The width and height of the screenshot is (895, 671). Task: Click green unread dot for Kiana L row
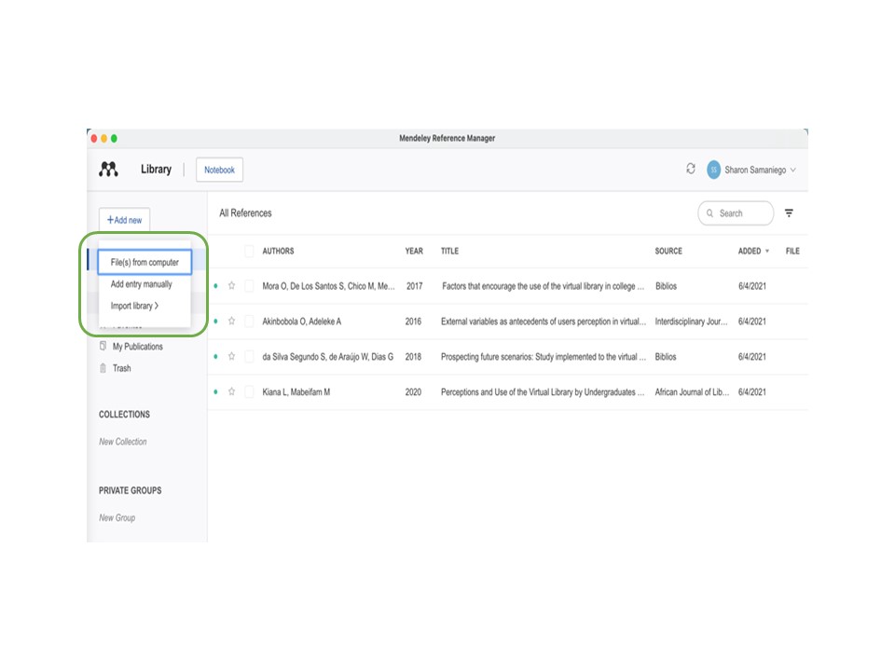click(215, 392)
